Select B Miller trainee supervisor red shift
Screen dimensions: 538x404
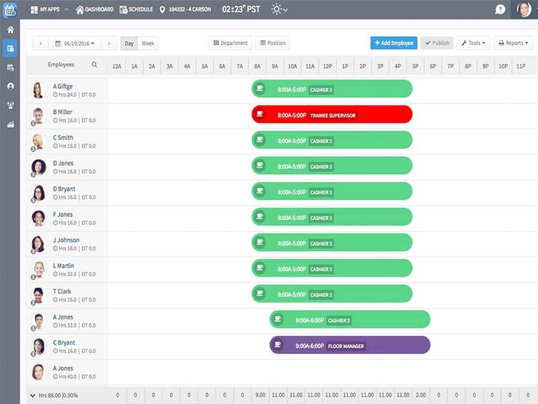click(x=332, y=114)
